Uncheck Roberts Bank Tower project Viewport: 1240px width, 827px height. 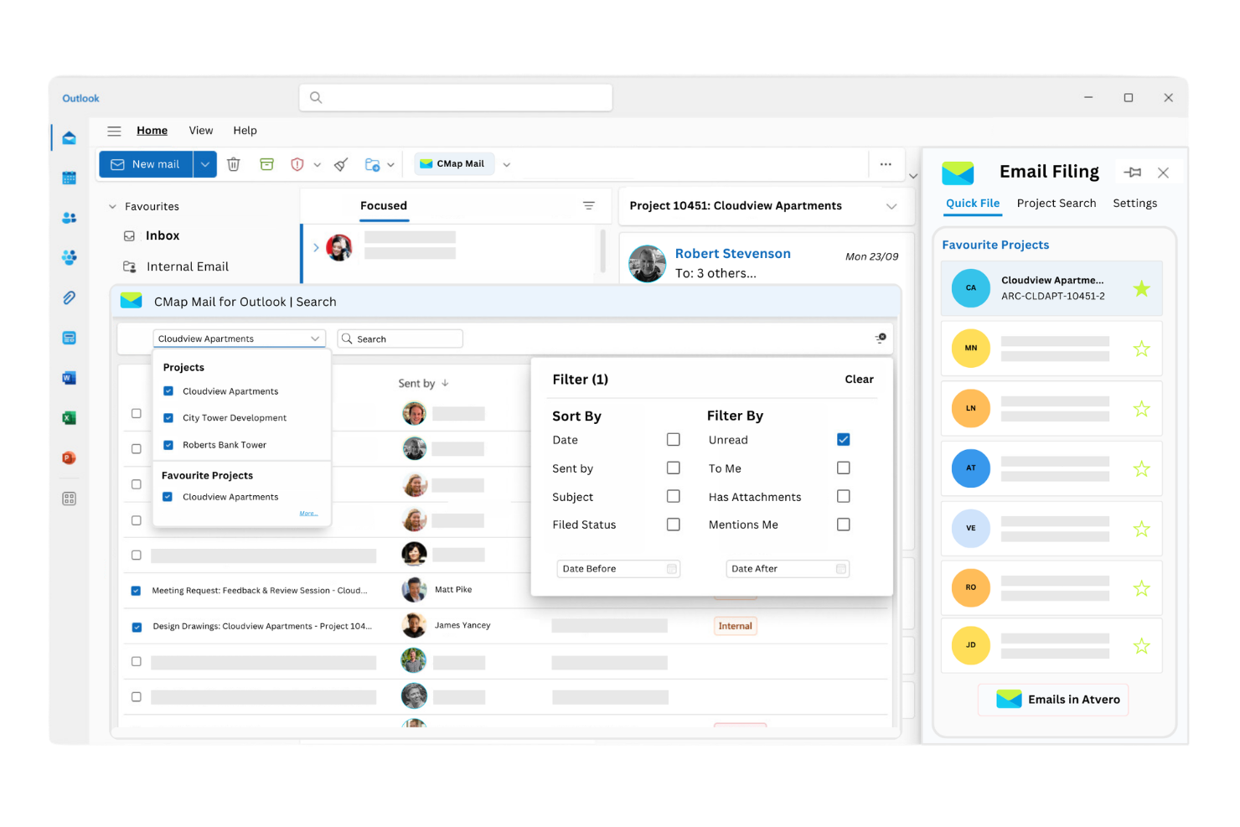168,445
